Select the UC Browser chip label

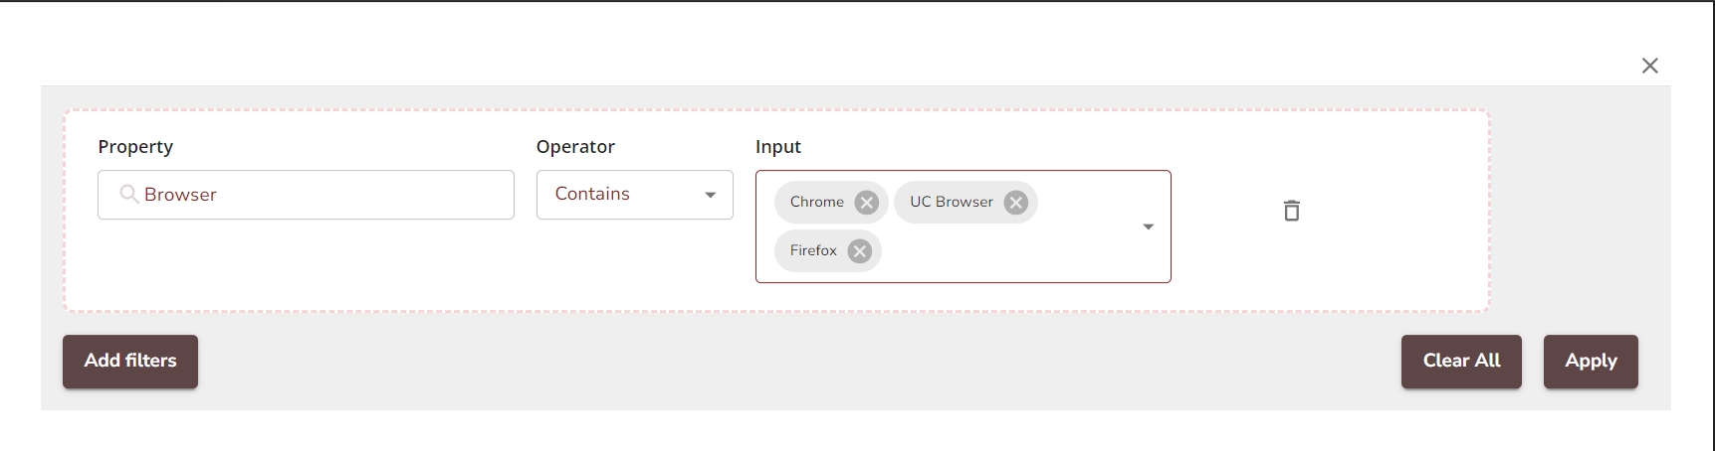point(951,203)
